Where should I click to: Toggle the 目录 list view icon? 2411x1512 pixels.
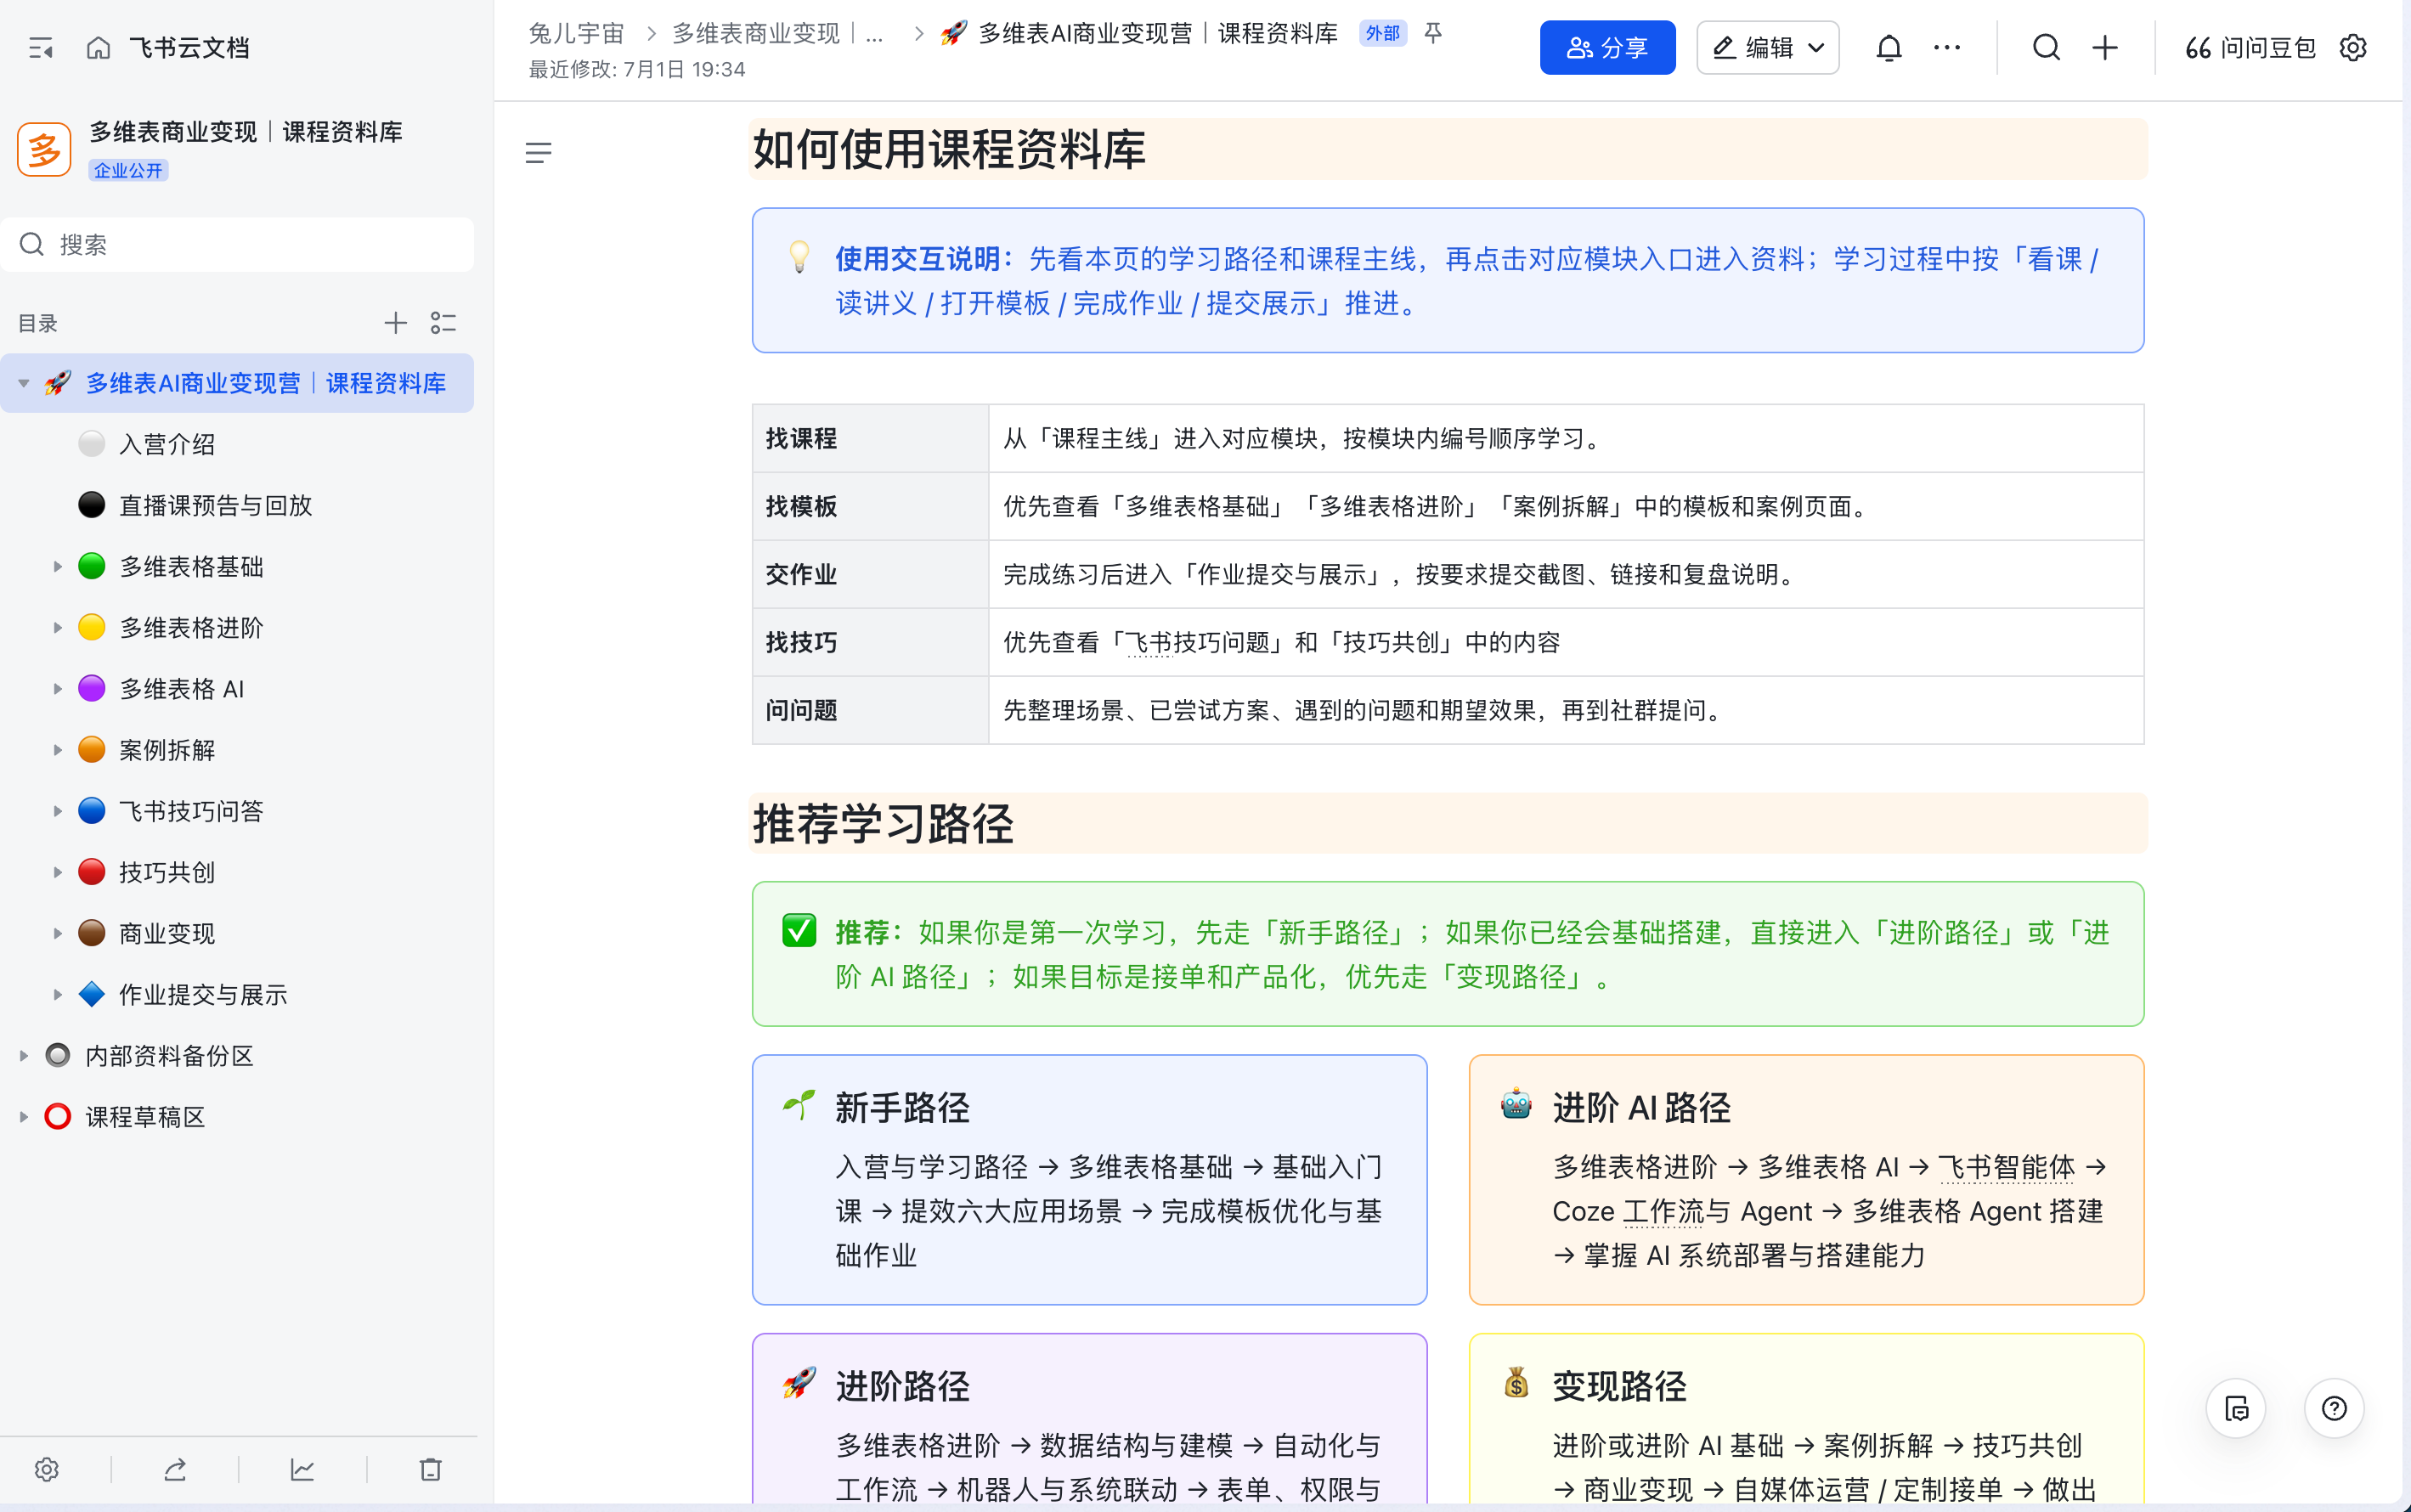coord(443,323)
